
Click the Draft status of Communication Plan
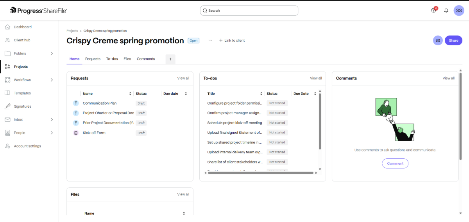[141, 103]
